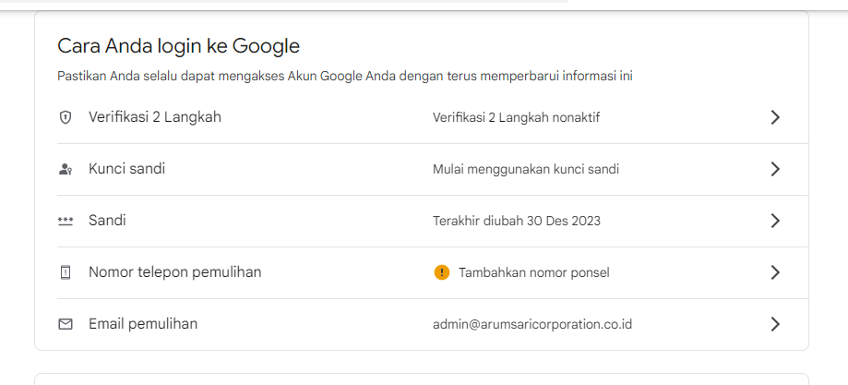The image size is (848, 385).
Task: Select the Kunci sandi label
Action: (126, 169)
